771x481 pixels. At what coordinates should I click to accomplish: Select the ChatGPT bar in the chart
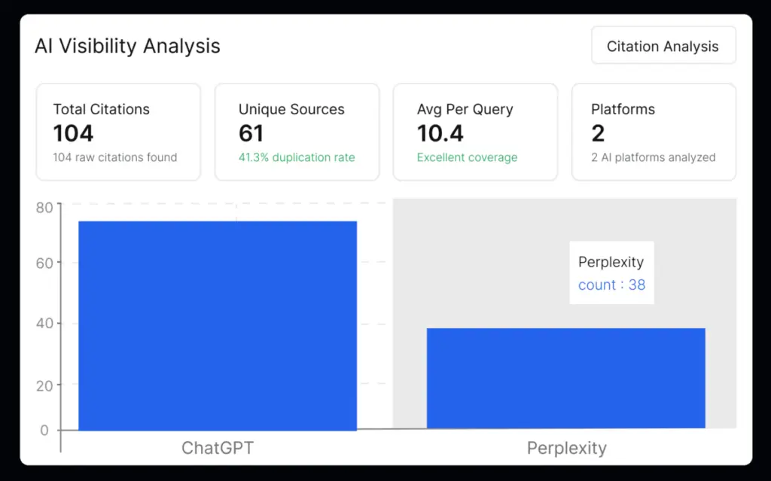coord(217,324)
